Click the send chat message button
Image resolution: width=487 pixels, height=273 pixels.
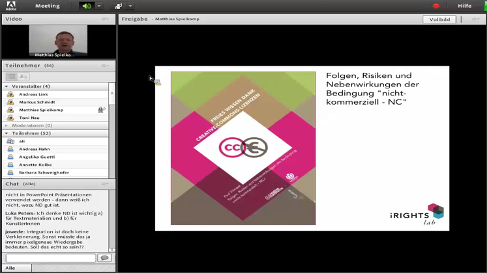(x=104, y=258)
